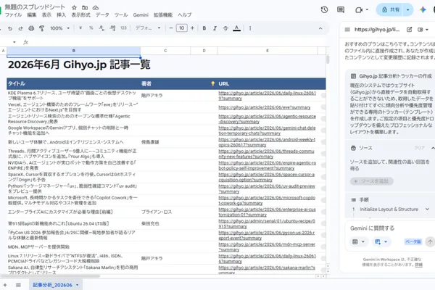Viewport: 435px width, 290px height.
Task: Open the 挿入 menu
Action: (62, 15)
